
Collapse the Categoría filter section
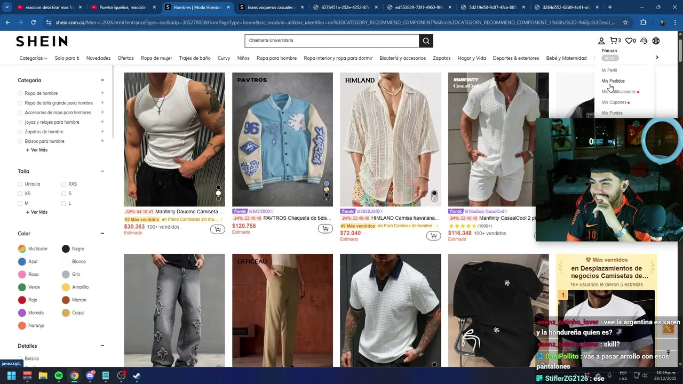click(x=102, y=80)
